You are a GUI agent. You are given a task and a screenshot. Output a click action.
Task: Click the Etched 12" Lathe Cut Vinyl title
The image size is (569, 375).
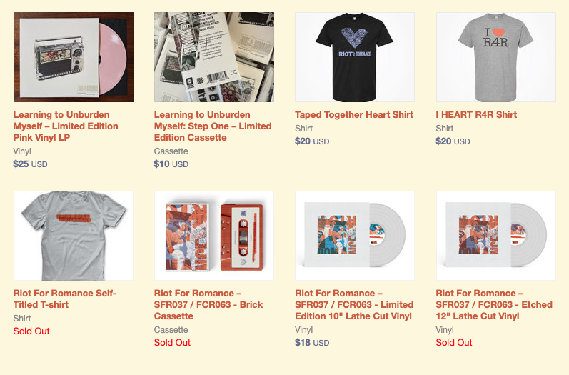coord(494,304)
